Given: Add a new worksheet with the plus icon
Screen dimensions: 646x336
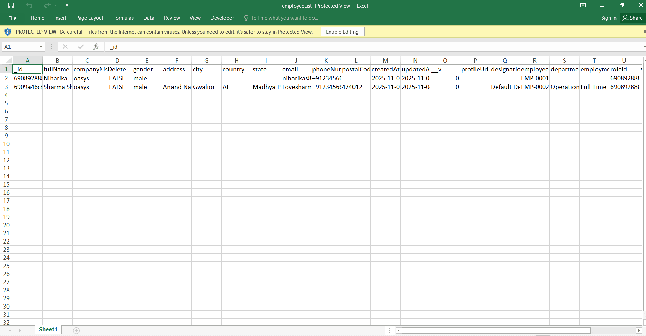Looking at the screenshot, I should click(76, 330).
